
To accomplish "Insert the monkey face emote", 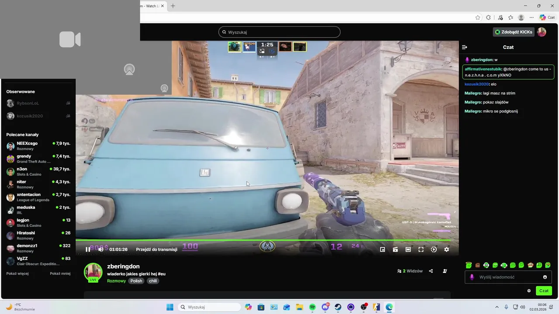I will 530,265.
